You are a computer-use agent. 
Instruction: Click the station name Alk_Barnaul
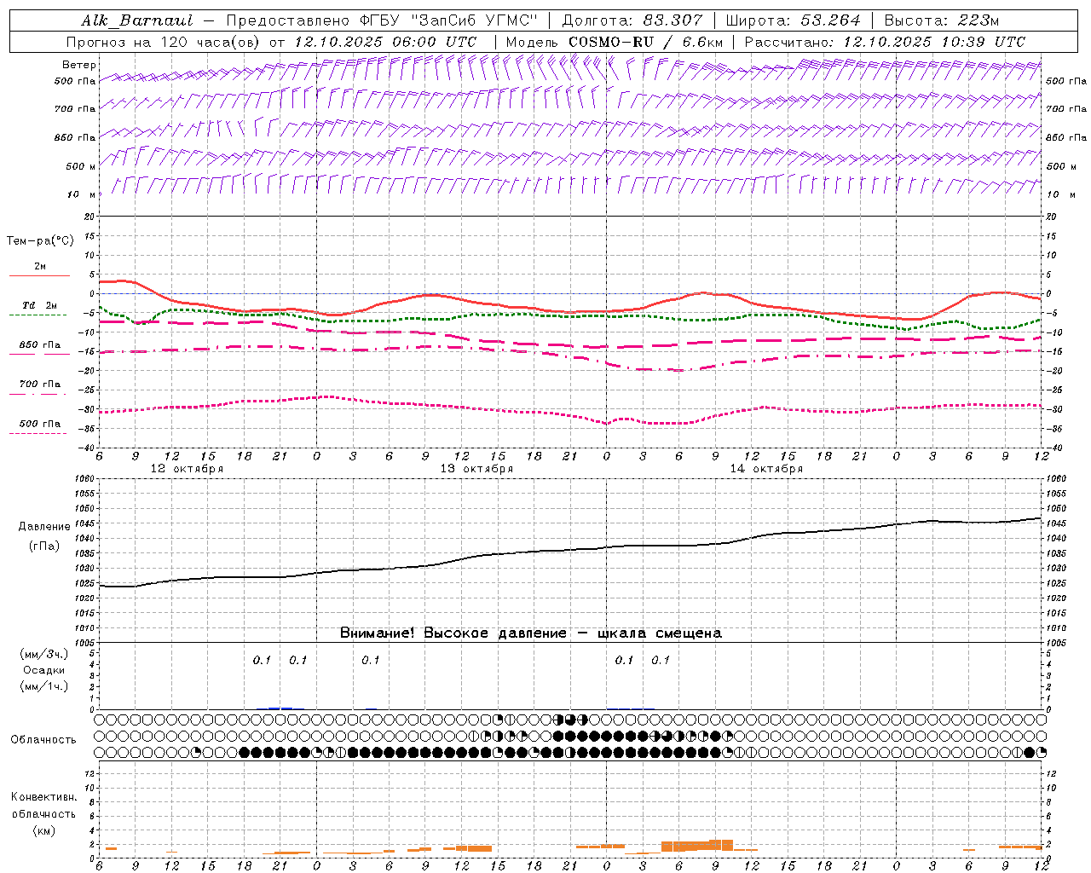[137, 20]
